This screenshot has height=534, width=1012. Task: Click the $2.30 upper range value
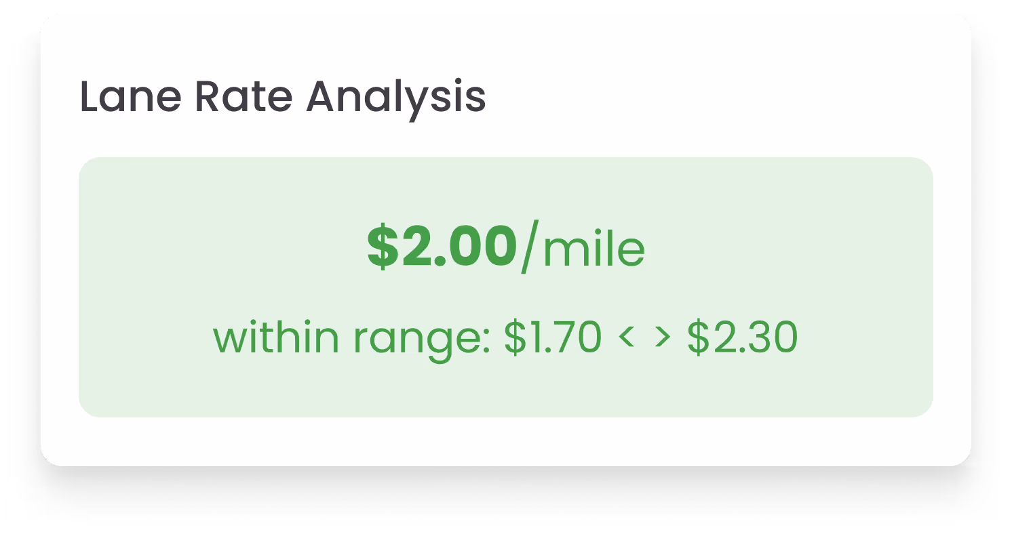click(742, 338)
